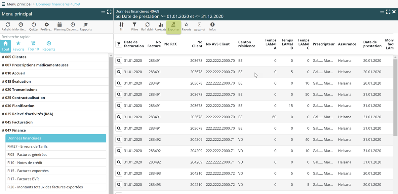Expand # 030 Planification menu group
Screen dimensions: 398x194
18,106
